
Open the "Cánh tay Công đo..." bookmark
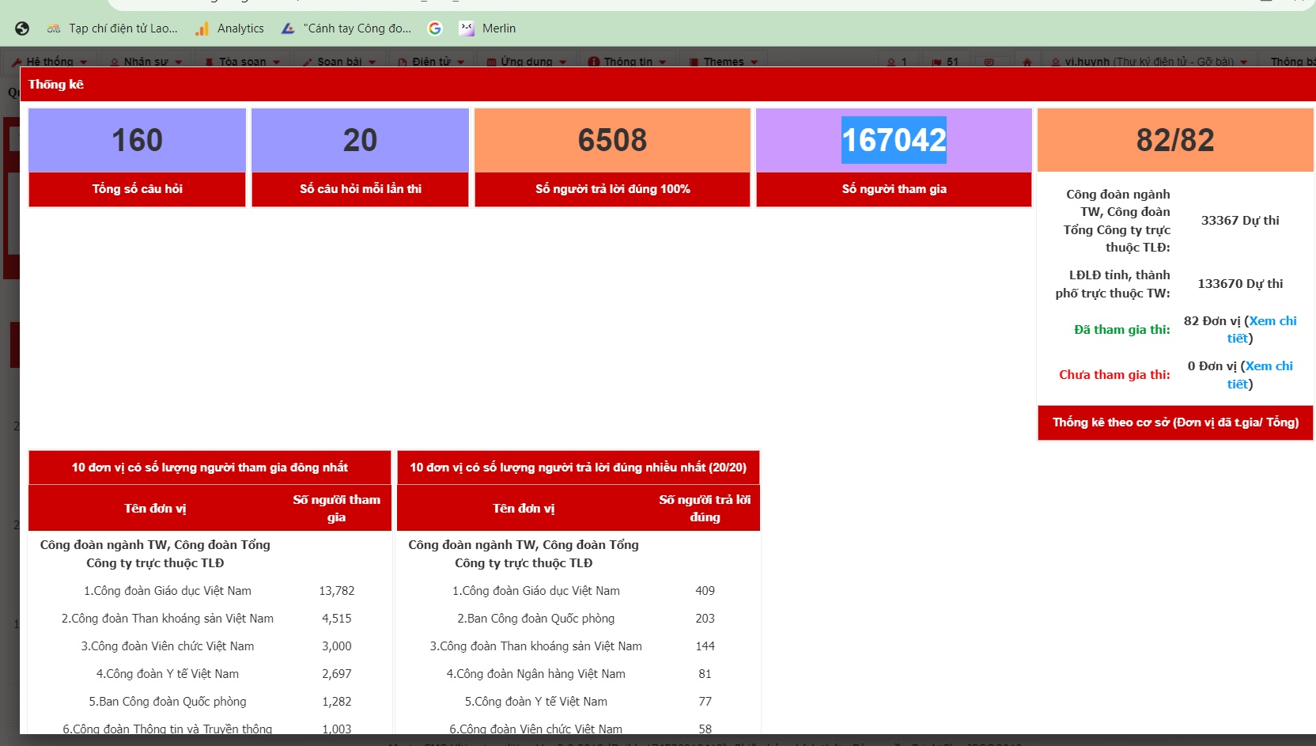[x=346, y=28]
